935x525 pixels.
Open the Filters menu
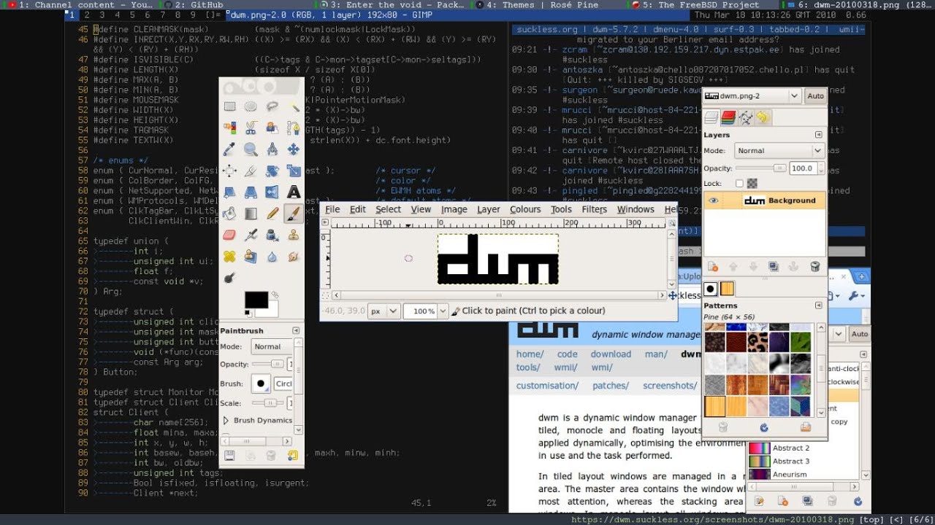(x=595, y=209)
